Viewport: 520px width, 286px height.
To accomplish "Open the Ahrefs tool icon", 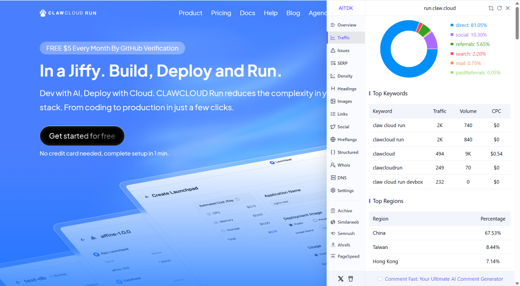I will pyautogui.click(x=333, y=245).
